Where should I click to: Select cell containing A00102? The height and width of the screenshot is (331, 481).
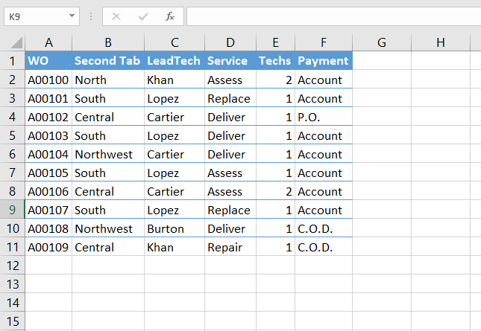pyautogui.click(x=48, y=117)
